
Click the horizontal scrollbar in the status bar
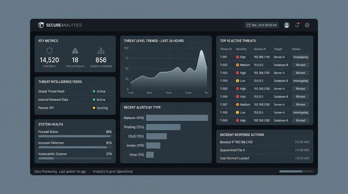(296, 171)
